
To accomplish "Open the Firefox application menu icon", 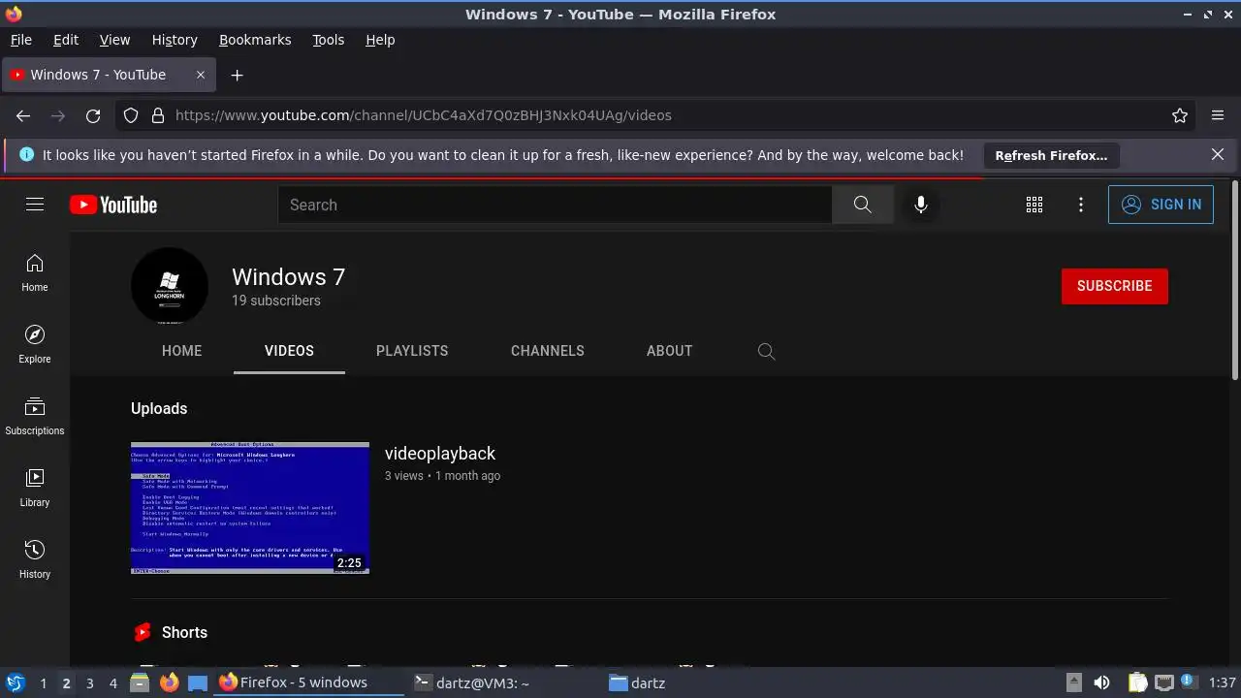I will 1218,115.
